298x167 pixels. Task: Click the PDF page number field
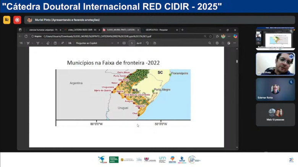click(x=132, y=43)
